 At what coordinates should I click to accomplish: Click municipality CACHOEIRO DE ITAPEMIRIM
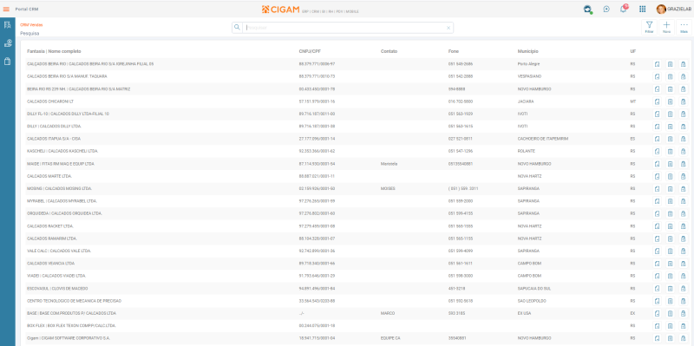coord(543,139)
